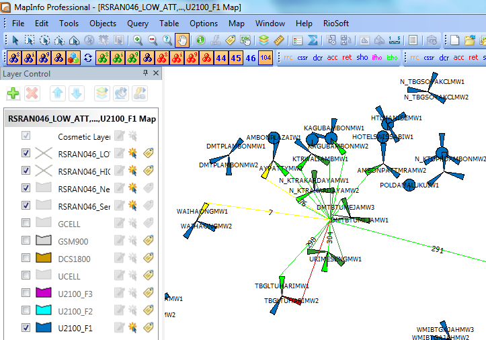The height and width of the screenshot is (340, 486).
Task: Click the first dcr button
Action: (318, 58)
